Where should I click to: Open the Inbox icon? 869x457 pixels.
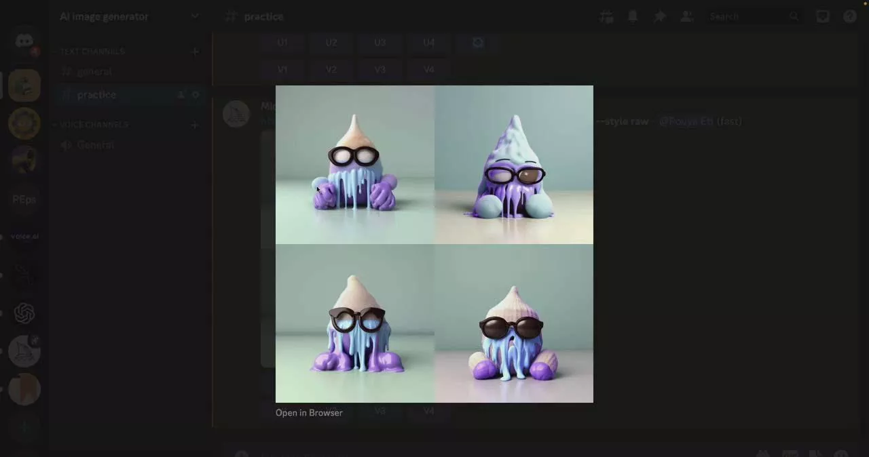click(x=822, y=16)
